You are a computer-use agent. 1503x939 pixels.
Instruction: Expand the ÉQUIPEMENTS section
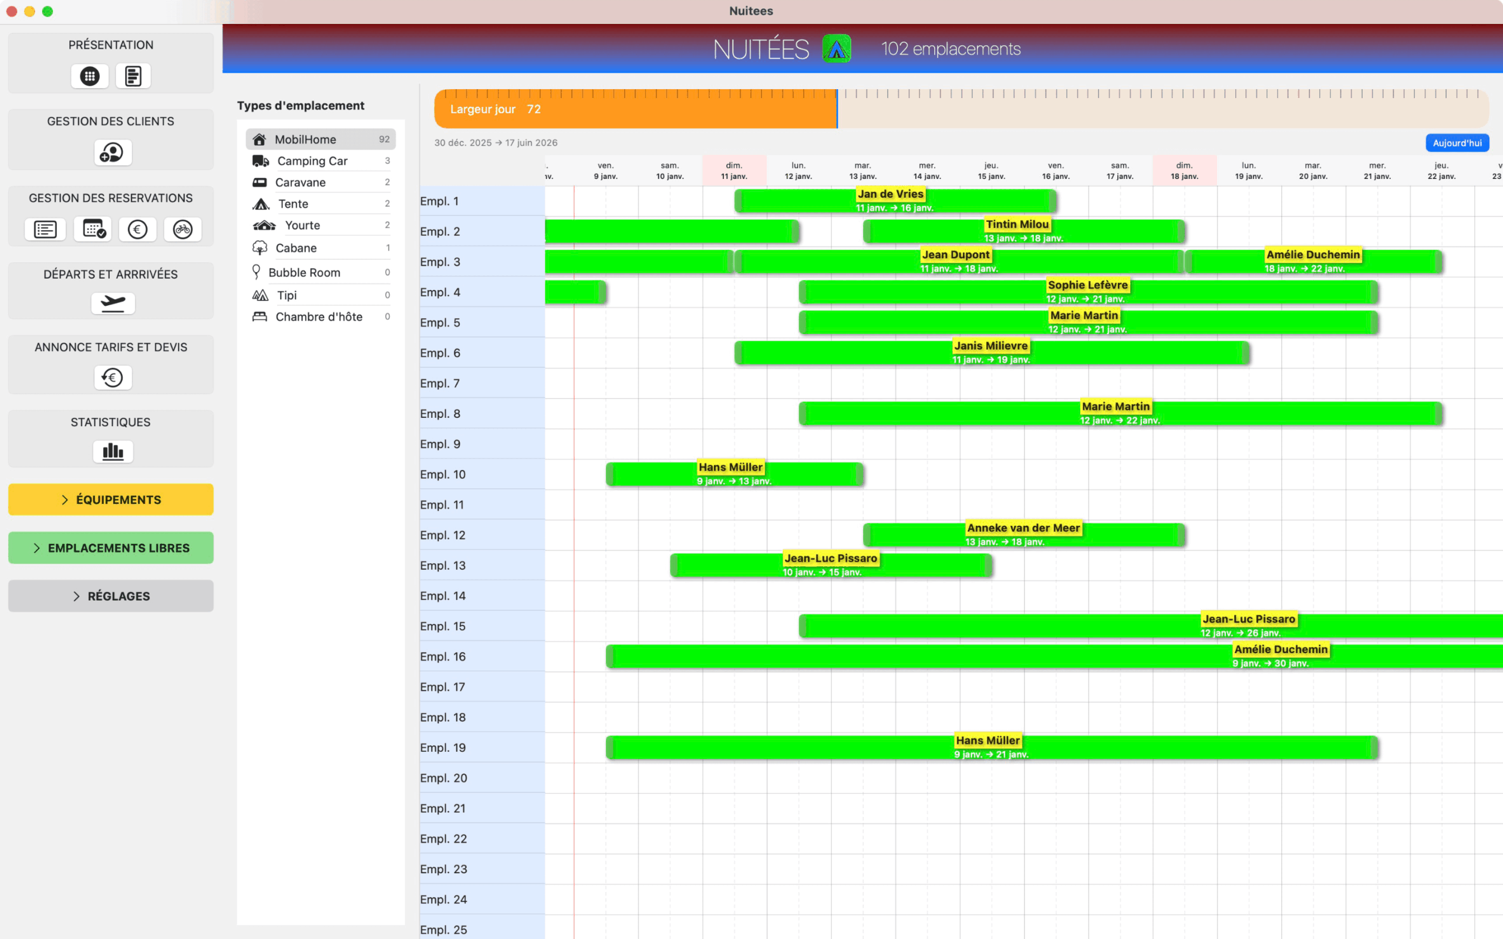110,499
